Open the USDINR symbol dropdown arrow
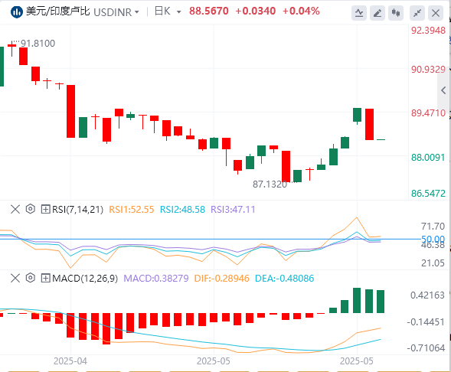 point(137,12)
